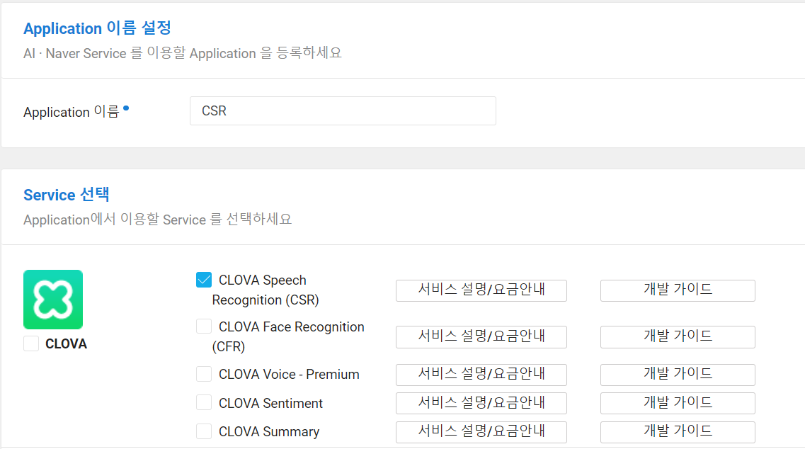Open 서비스 설명/요금안내 for CLOVA Summary

(x=481, y=432)
